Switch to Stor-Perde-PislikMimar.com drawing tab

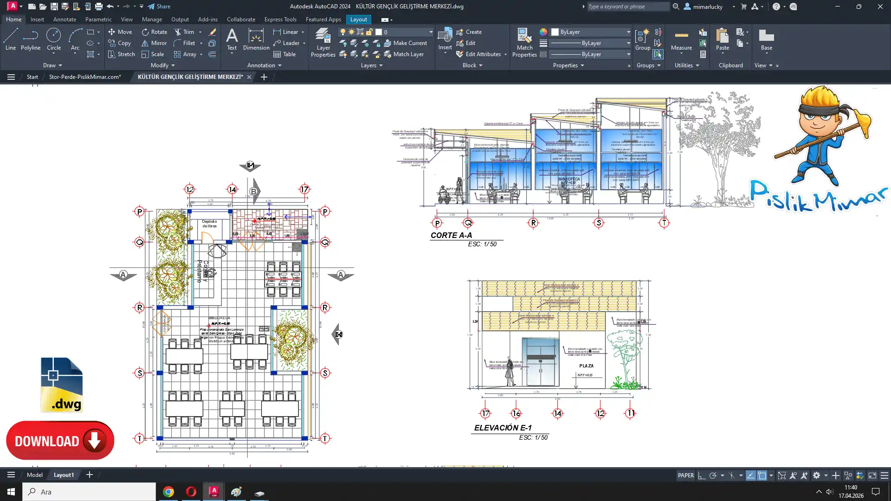pyautogui.click(x=85, y=77)
